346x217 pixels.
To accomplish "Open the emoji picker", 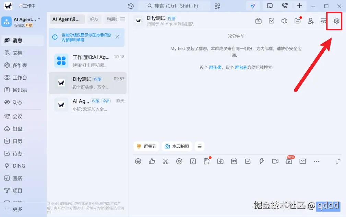I will (x=138, y=161).
